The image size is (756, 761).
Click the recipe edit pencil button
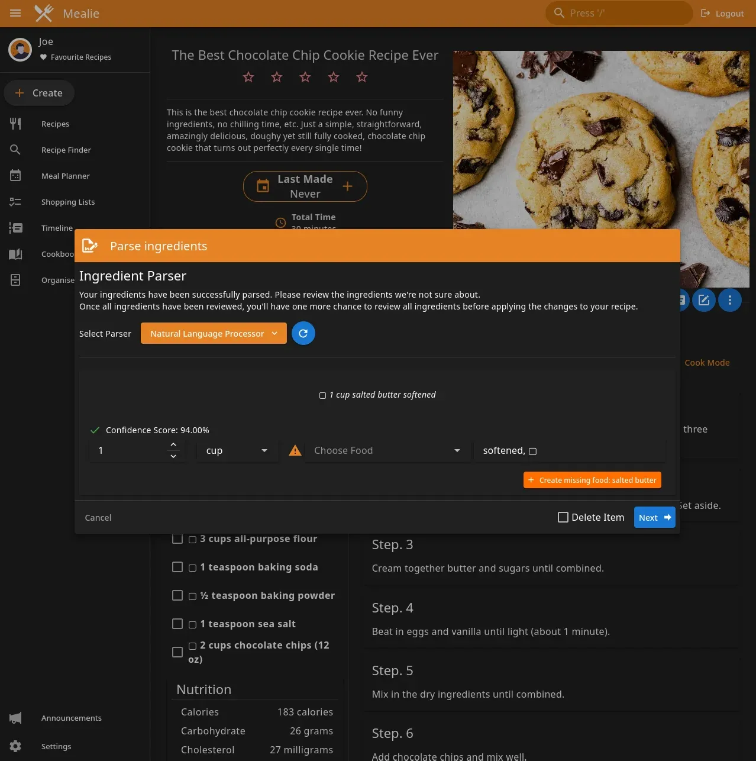704,300
